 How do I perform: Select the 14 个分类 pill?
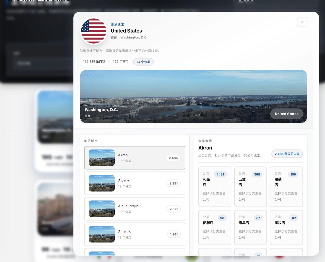tap(143, 62)
